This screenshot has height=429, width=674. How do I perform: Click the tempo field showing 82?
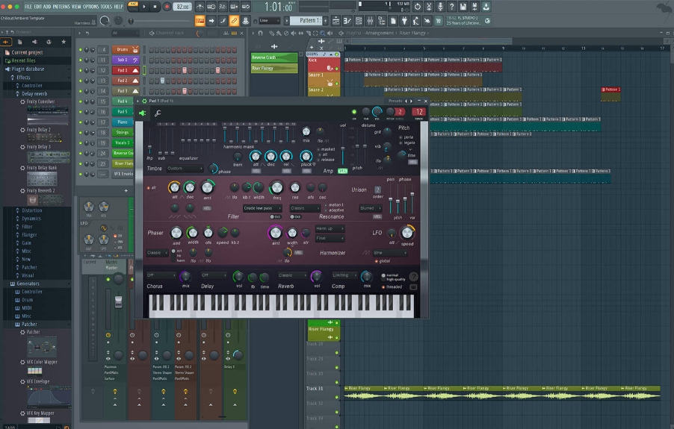coord(182,7)
